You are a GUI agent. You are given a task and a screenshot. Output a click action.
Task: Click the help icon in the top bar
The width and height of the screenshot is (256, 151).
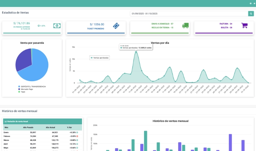pos(250,3)
